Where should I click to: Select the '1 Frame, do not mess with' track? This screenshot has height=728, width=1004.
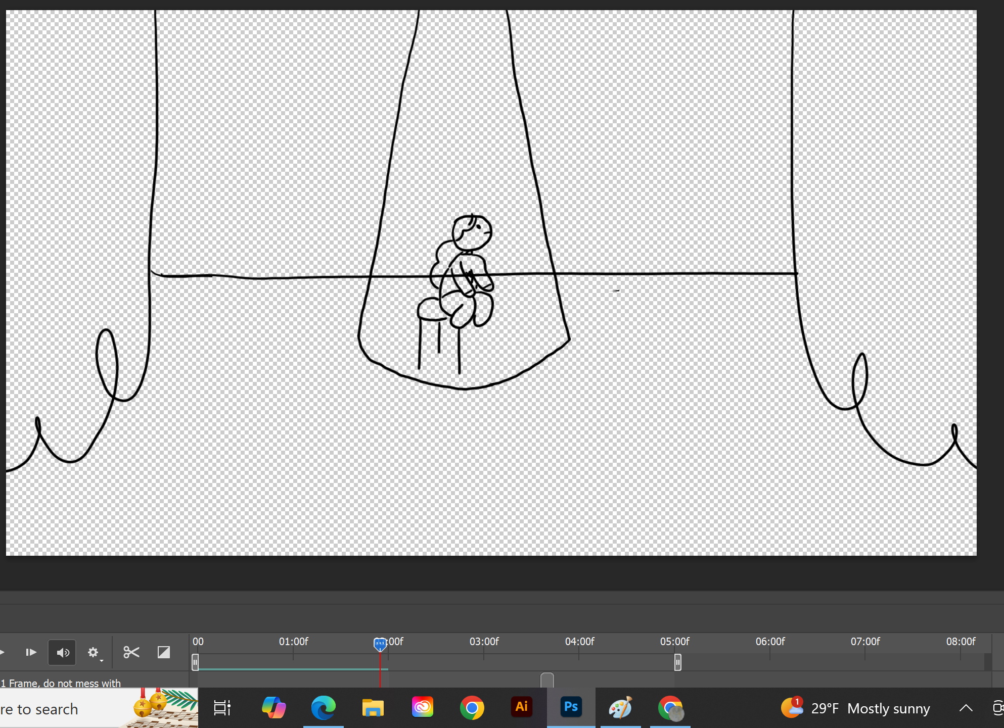click(61, 683)
